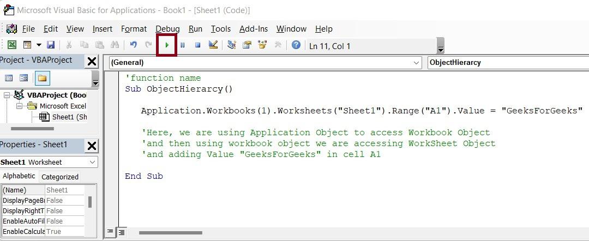Screen dimensions: 589x241
Task: Click the DisplayPageBreaks False value
Action: [x=64, y=201]
